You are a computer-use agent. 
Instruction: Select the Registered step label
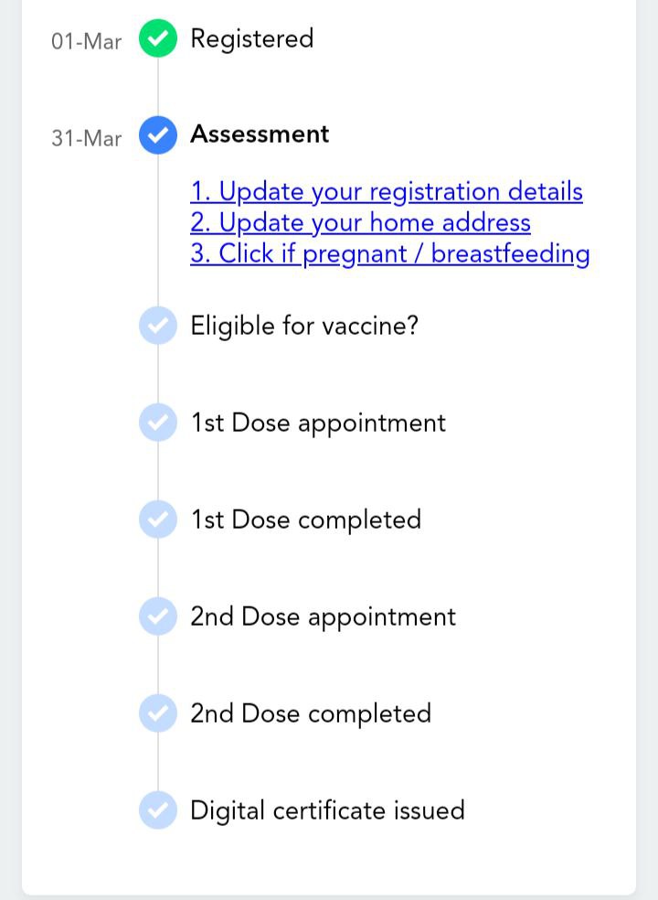point(252,39)
